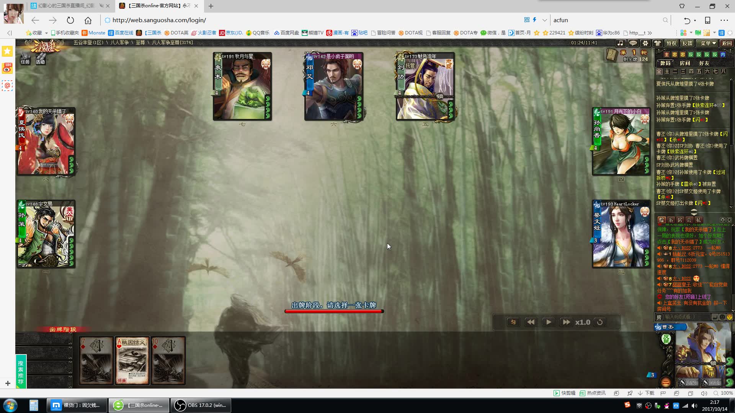Select the 七 seat log filter
This screenshot has height=413, width=735.
click(715, 72)
